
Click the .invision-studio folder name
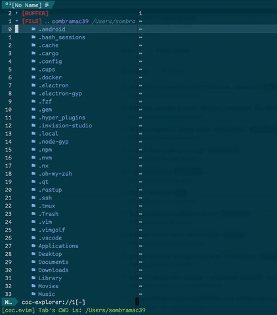click(x=65, y=125)
